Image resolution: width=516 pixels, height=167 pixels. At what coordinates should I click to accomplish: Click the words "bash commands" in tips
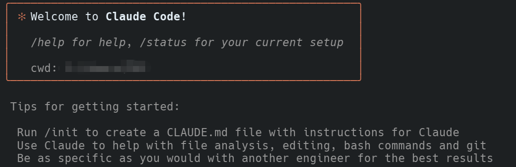(x=388, y=145)
